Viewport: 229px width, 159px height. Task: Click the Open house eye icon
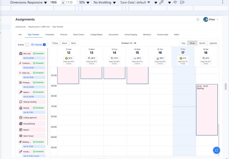pos(21,136)
